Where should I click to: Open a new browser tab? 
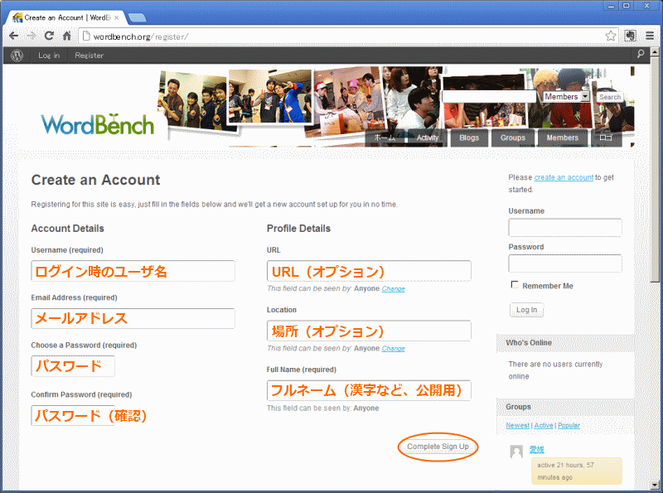[137, 17]
